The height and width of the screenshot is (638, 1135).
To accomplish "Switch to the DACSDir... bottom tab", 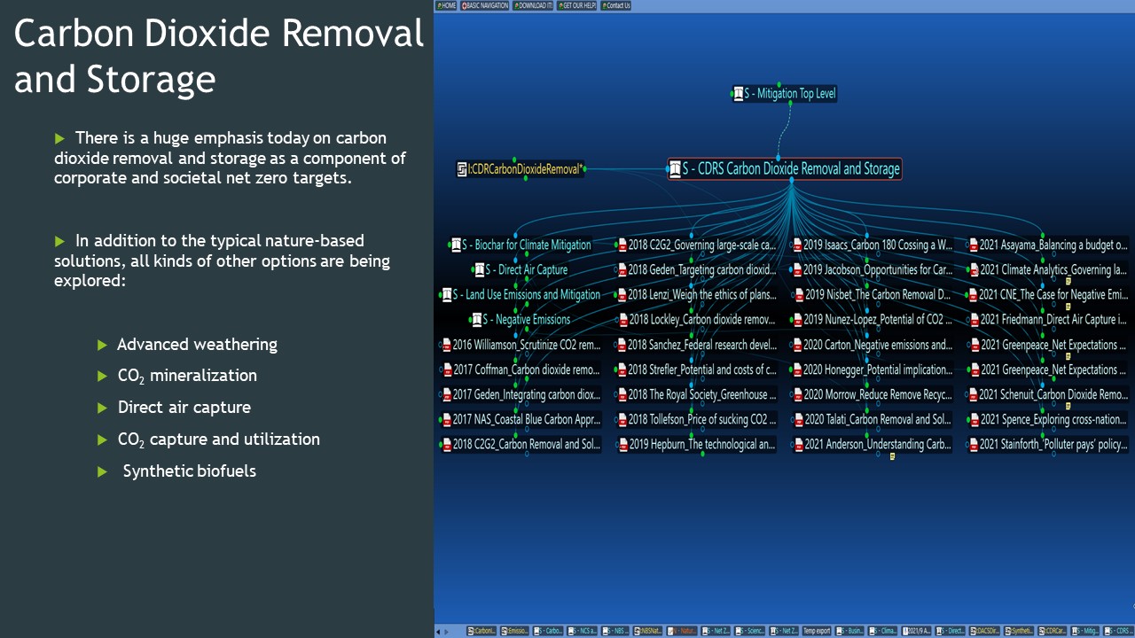I will (985, 631).
